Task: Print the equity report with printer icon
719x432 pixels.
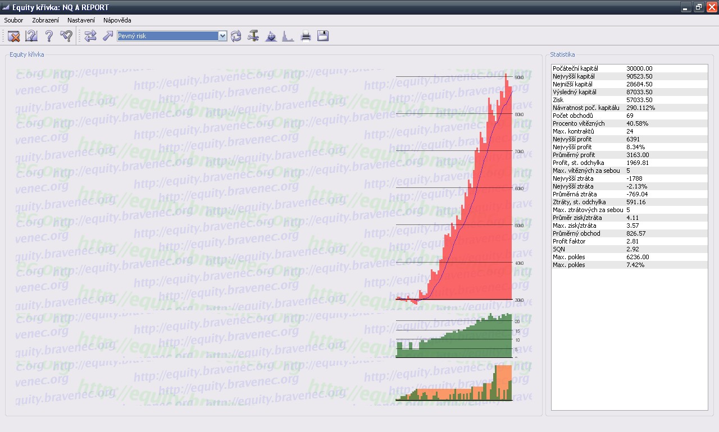Action: (306, 36)
